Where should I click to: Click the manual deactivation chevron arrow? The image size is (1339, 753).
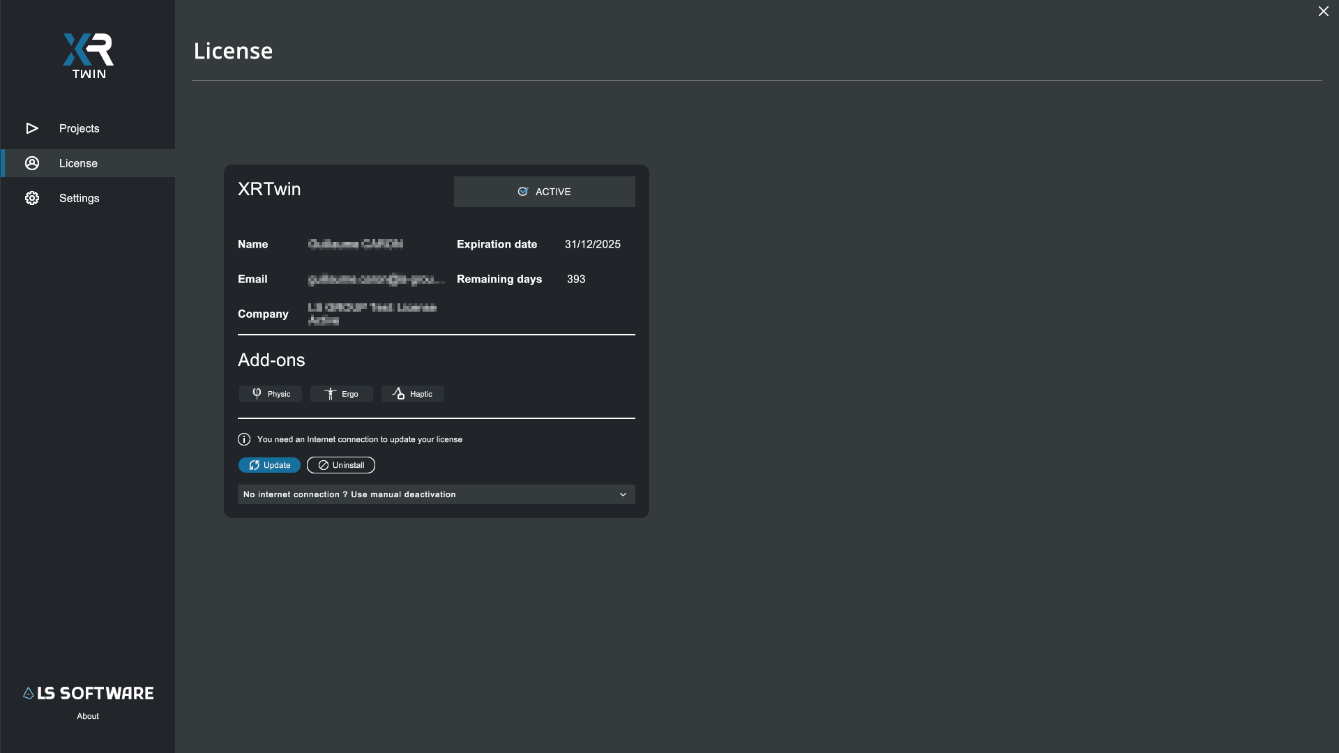623,494
